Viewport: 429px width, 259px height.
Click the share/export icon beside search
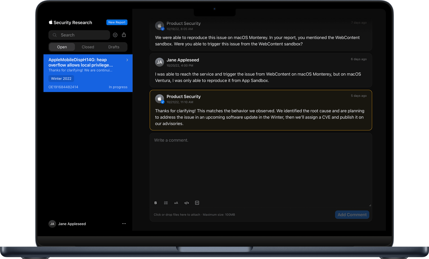124,35
